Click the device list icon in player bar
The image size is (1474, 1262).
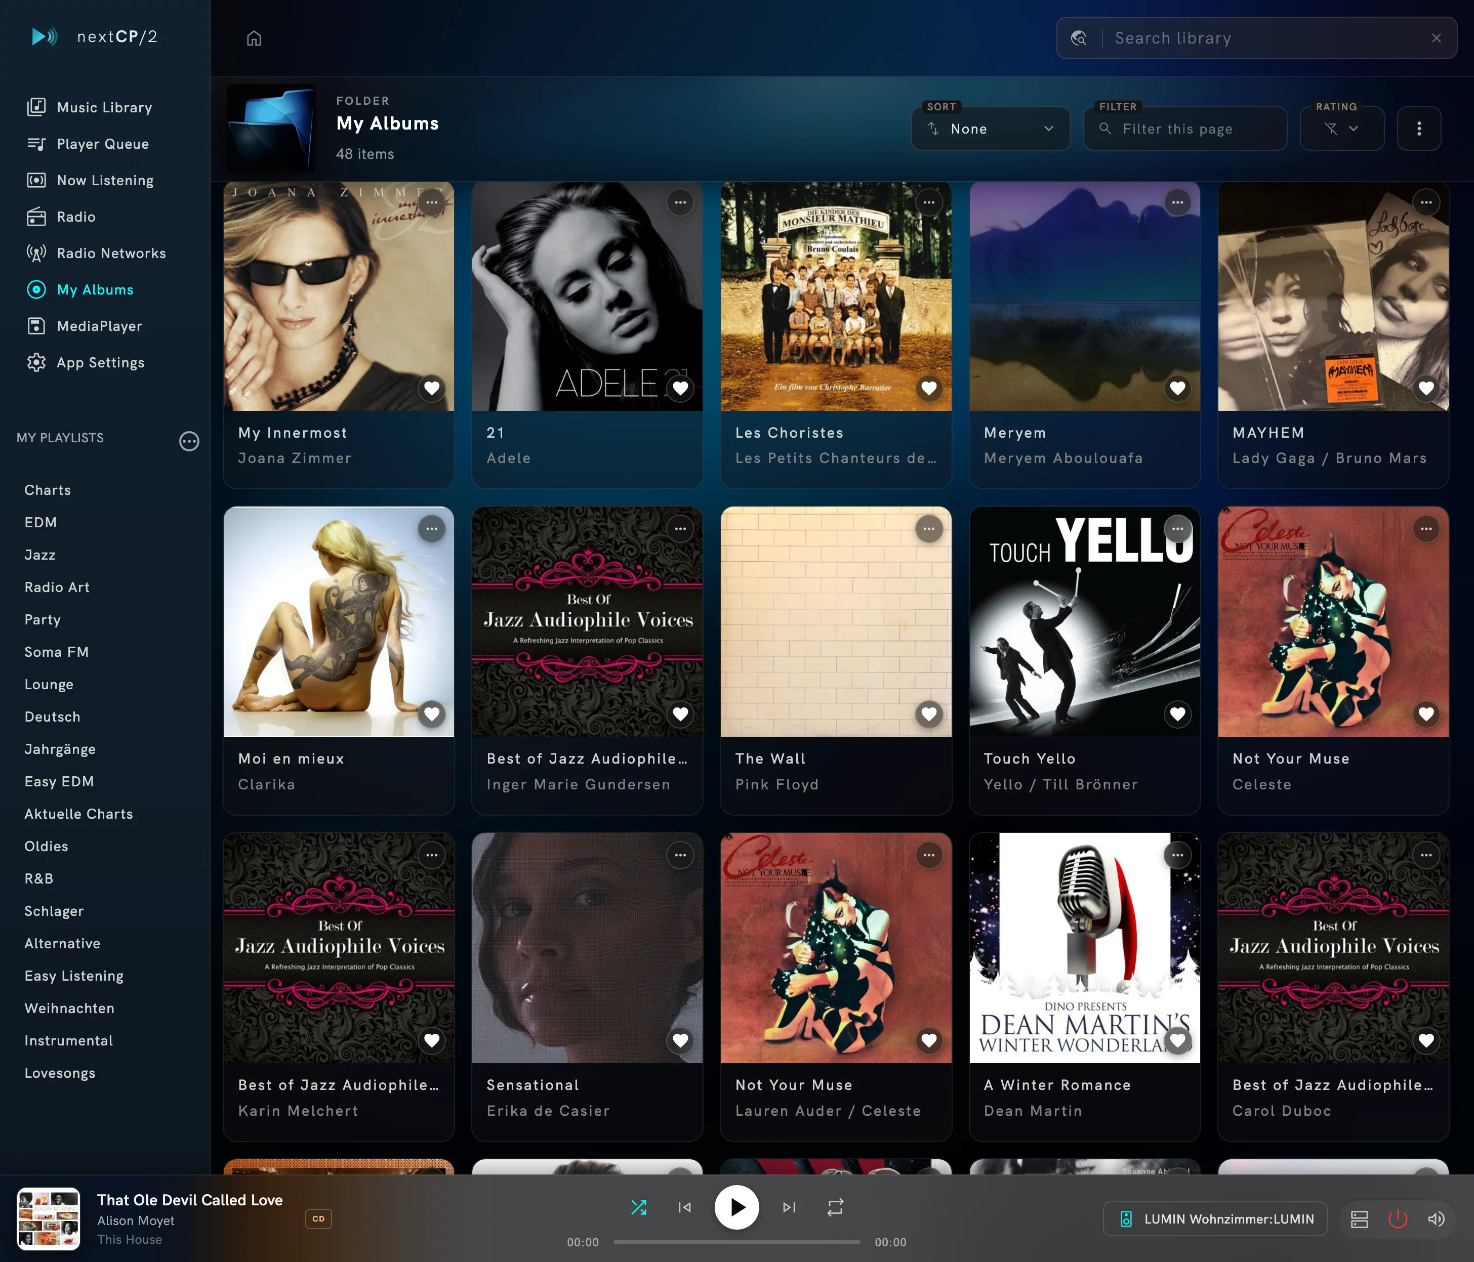tap(1360, 1219)
